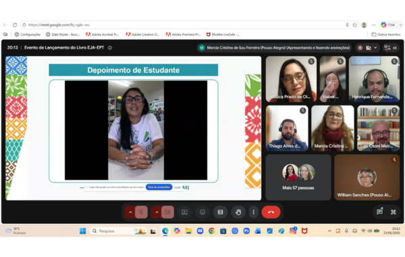The image size is (405, 257).
Task: Open File Explorer from the taskbar
Action: coord(188,231)
